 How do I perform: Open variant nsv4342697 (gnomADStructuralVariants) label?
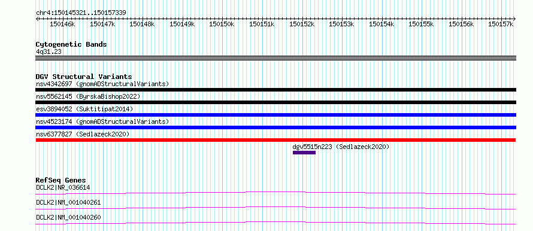coord(102,84)
